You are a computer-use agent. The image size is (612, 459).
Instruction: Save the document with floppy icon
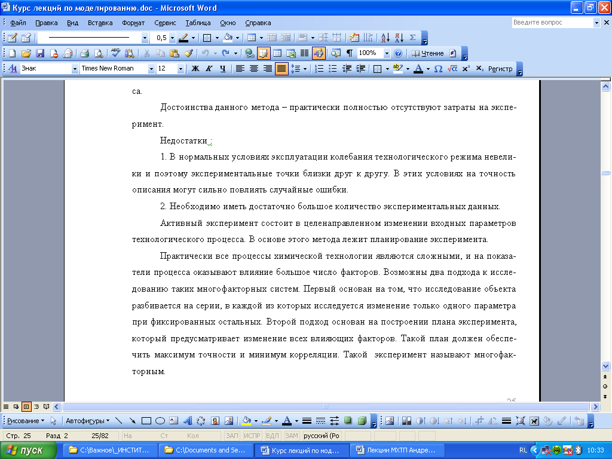point(40,53)
